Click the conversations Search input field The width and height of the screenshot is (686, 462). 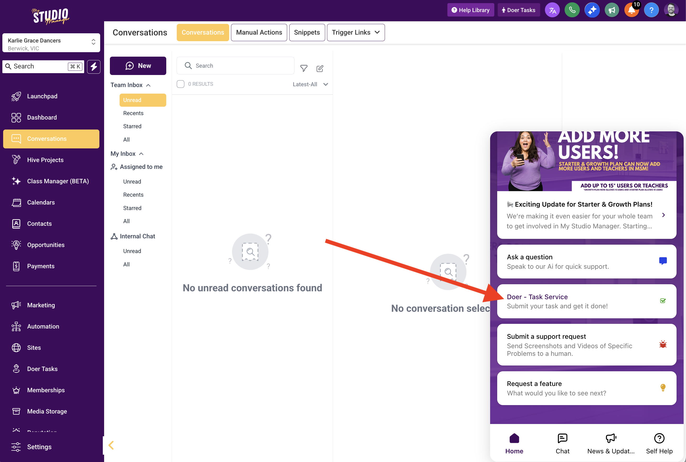pos(235,66)
